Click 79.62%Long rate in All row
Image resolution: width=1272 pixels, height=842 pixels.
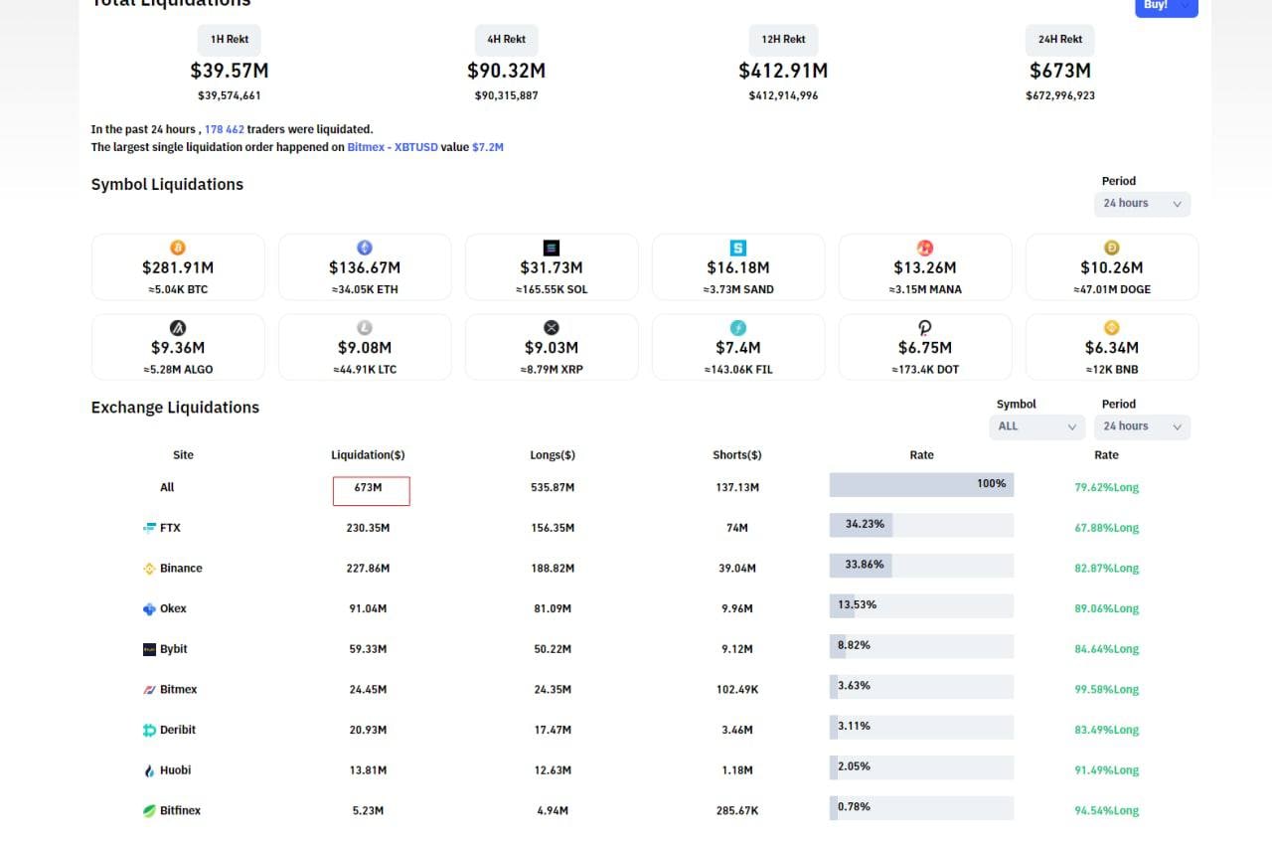(1106, 488)
